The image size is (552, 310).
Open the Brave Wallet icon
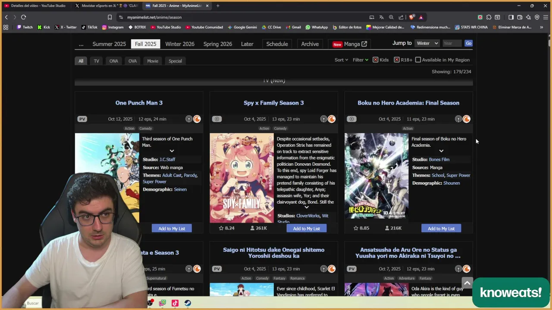pyautogui.click(x=520, y=17)
